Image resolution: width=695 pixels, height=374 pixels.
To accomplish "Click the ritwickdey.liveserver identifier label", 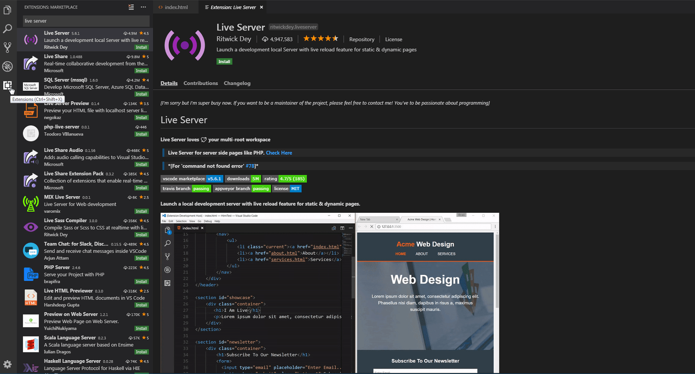I will click(x=293, y=27).
